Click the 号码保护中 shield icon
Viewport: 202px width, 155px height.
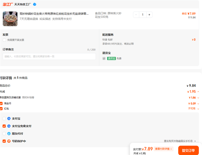(9, 141)
